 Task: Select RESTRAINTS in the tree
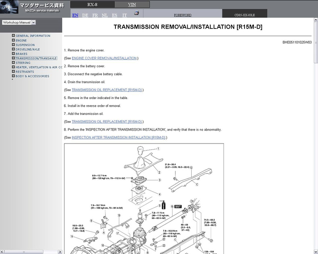[x=25, y=71]
